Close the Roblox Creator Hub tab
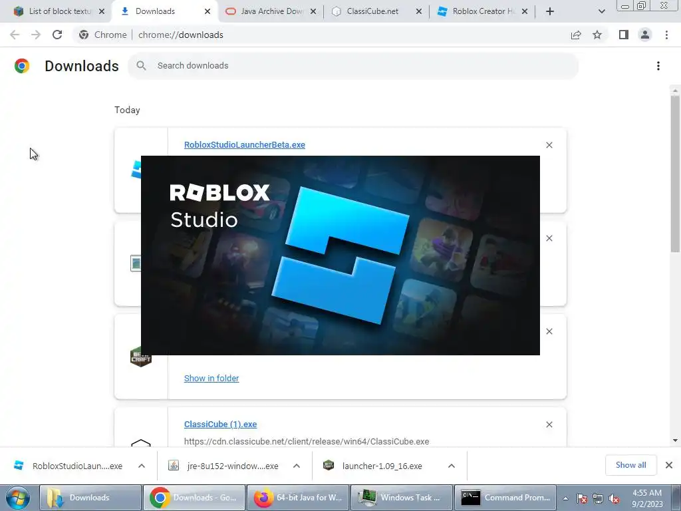 pyautogui.click(x=525, y=11)
